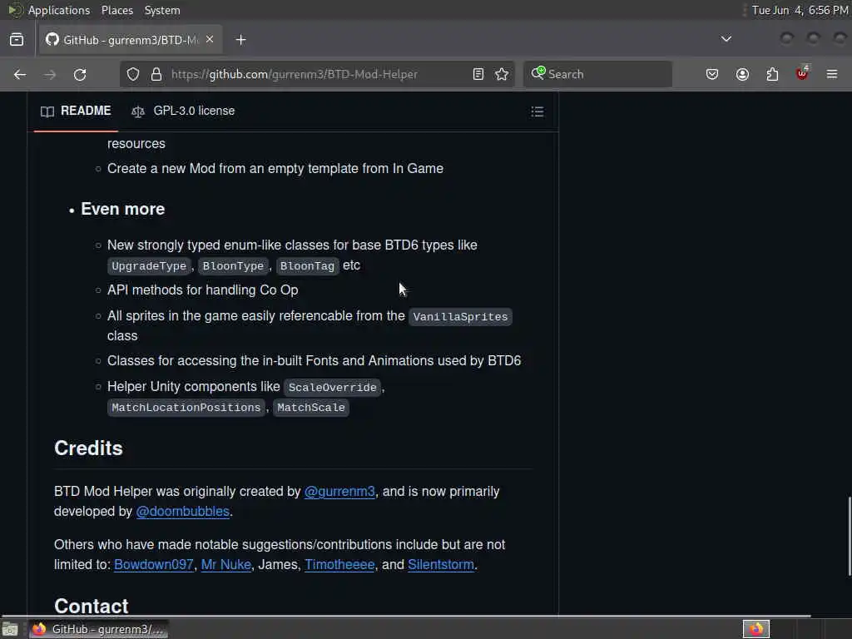Screen dimensions: 852x639
Task: Select the GitHub gurrenm3/BTD-Mod-Helper browser tab
Action: point(131,40)
